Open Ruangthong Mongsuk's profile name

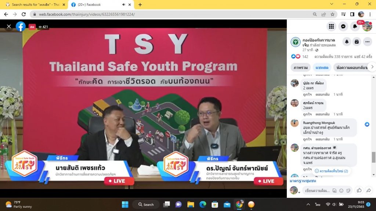(319, 123)
